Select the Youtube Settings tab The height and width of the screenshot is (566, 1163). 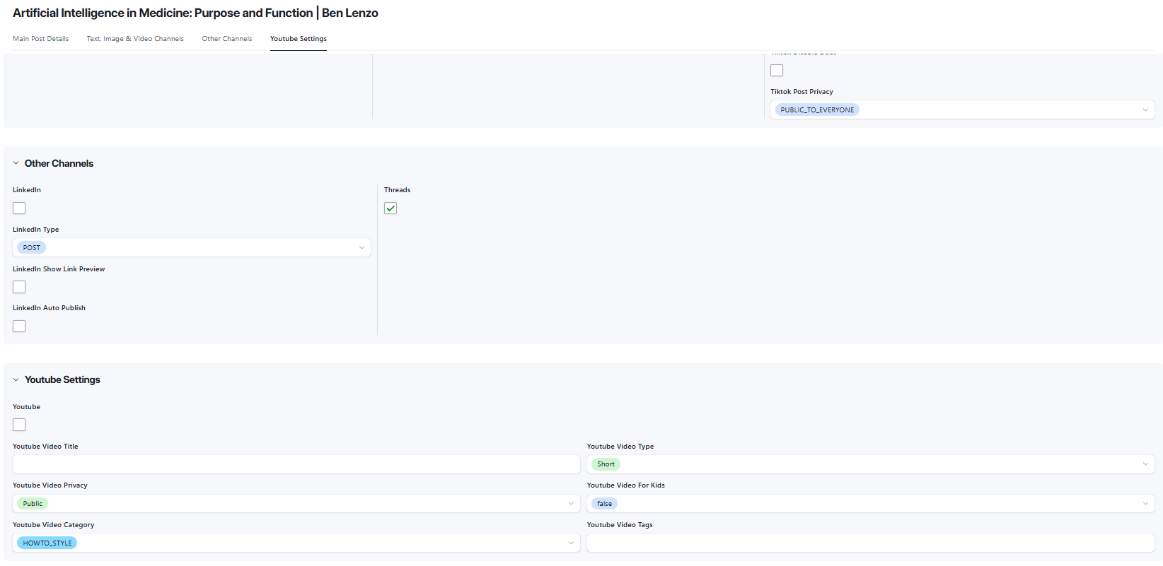299,39
